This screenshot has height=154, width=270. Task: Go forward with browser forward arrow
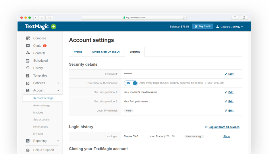(x=41, y=17)
